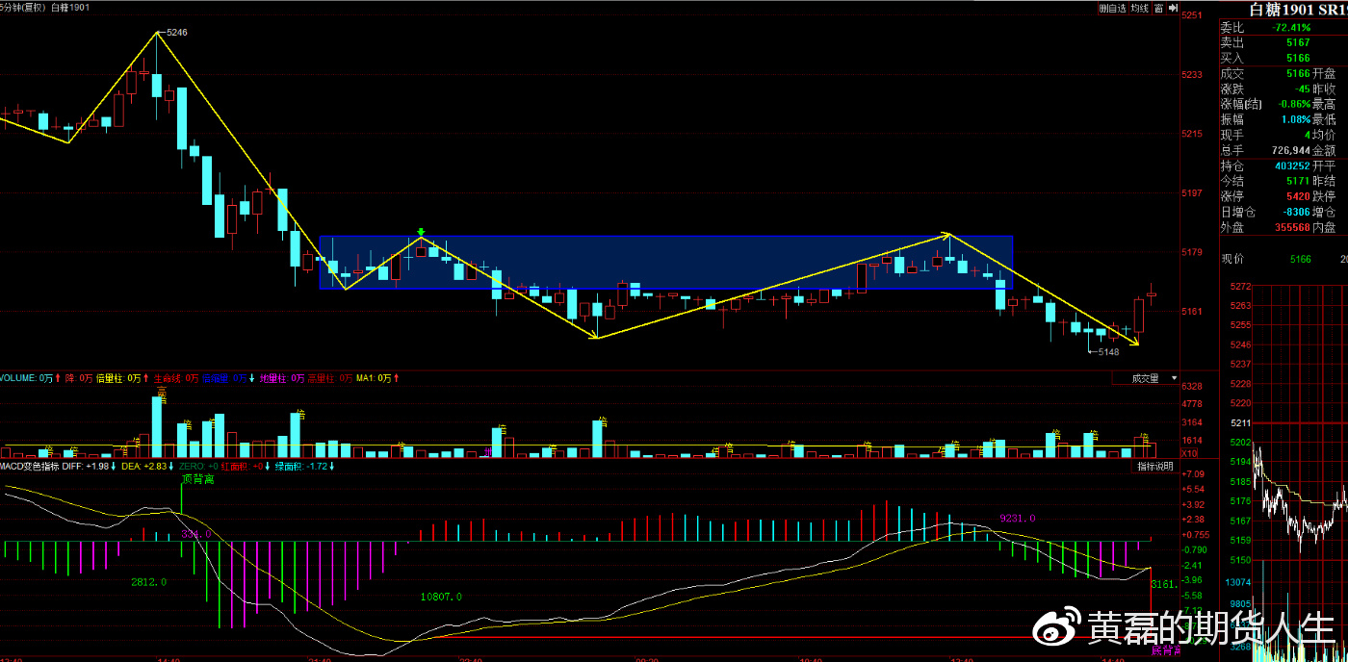Click the 涨幅(结) -0.86% value
1348x662 pixels.
coord(1294,104)
